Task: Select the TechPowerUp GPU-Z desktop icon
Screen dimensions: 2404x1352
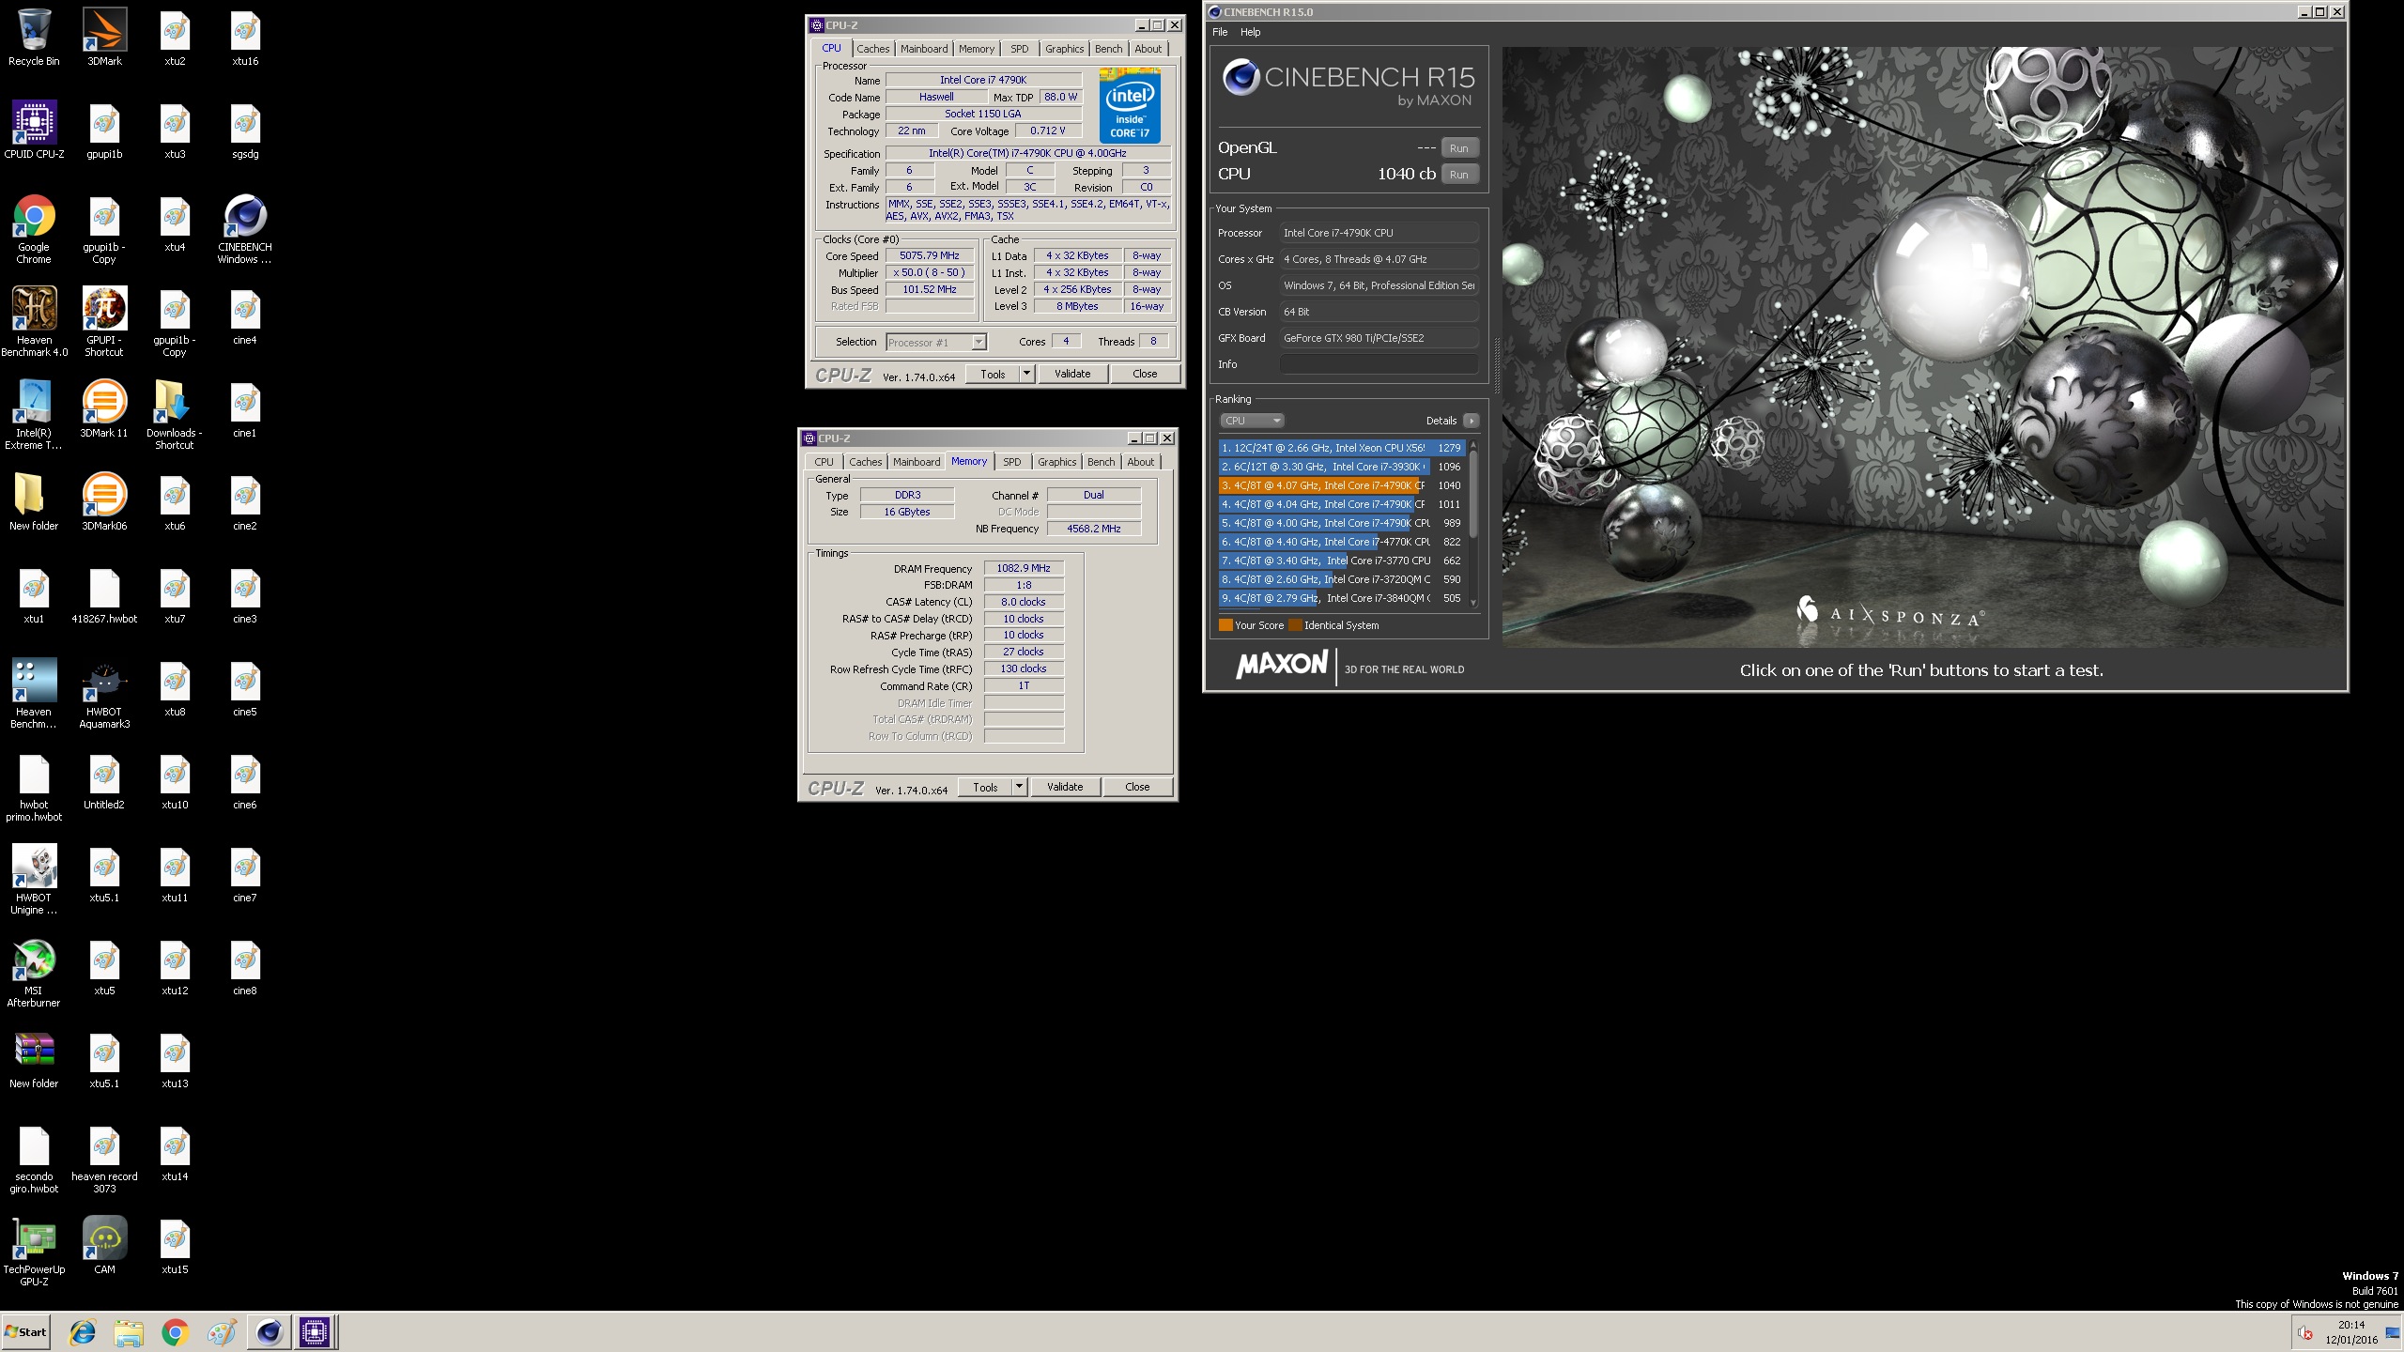Action: (34, 1252)
